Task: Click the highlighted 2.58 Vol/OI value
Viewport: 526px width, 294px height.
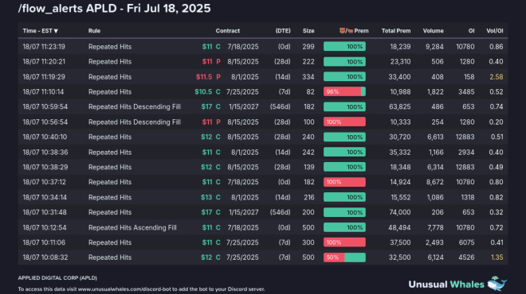Action: [x=497, y=77]
